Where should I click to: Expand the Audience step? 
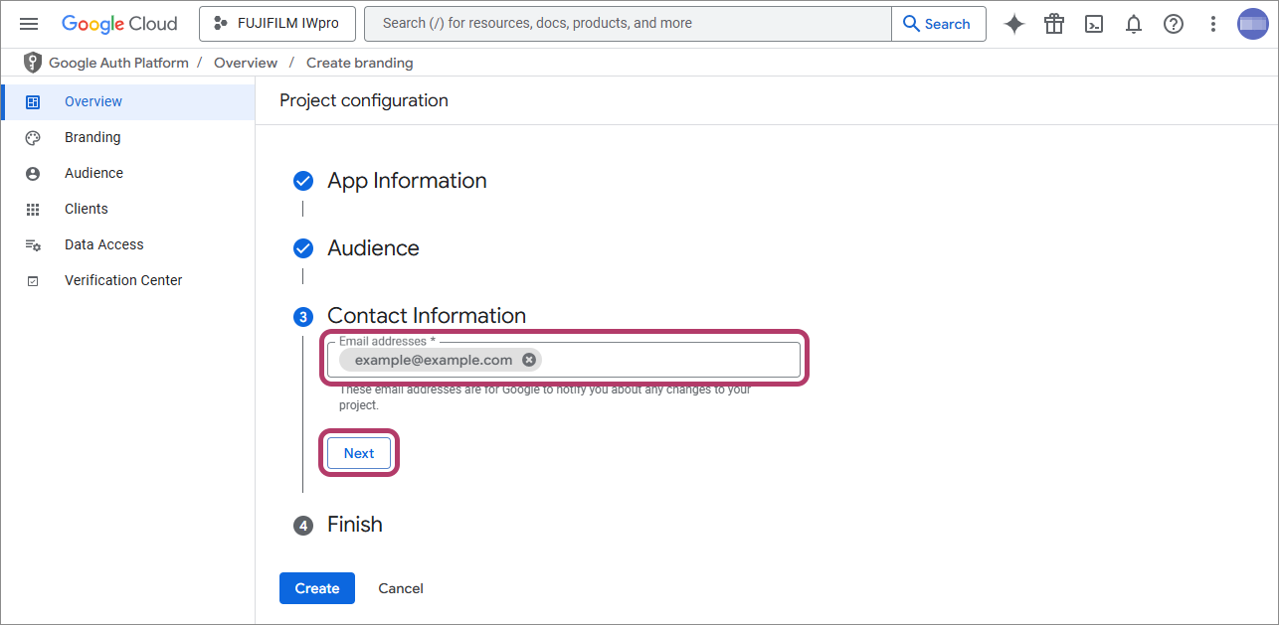[373, 248]
